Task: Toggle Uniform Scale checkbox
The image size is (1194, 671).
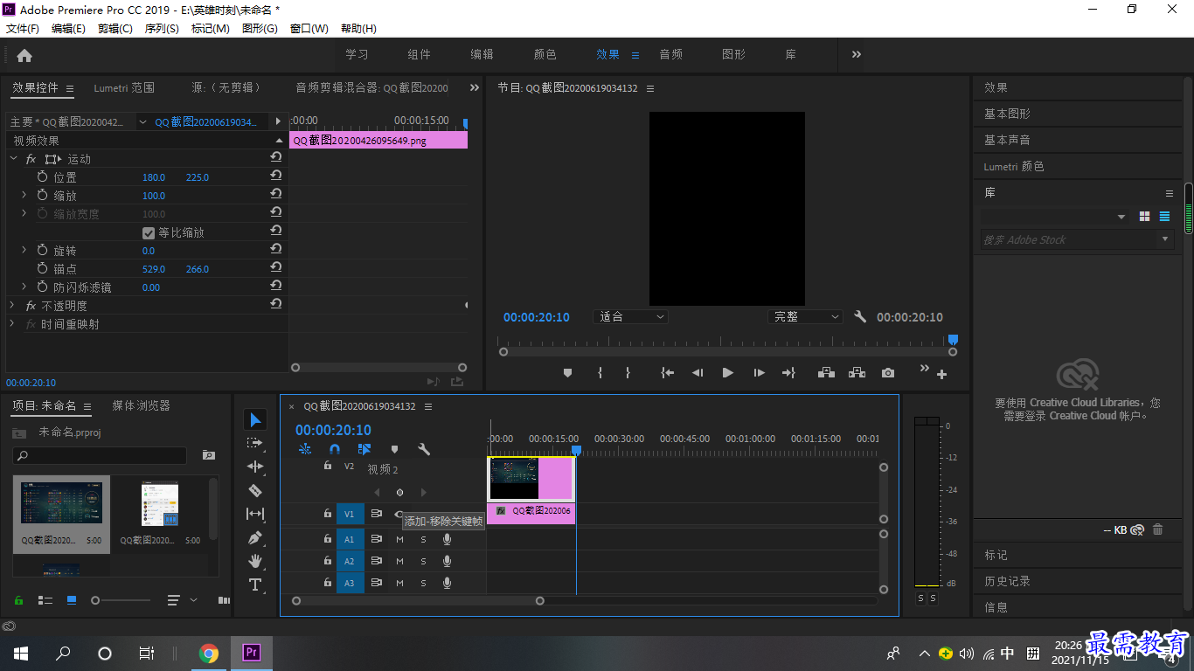Action: click(x=149, y=233)
